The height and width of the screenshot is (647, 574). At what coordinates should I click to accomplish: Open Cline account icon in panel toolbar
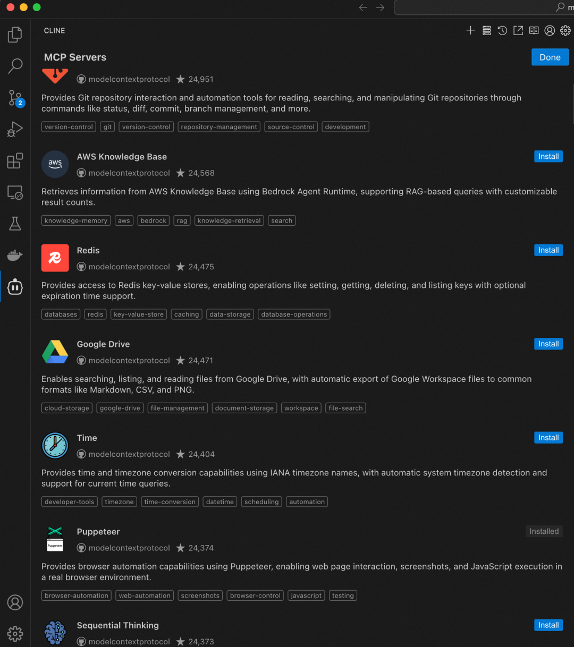point(550,31)
